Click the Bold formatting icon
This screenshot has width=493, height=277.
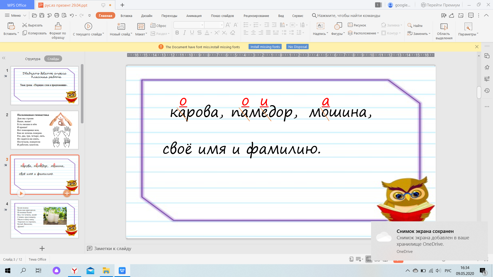point(177,33)
